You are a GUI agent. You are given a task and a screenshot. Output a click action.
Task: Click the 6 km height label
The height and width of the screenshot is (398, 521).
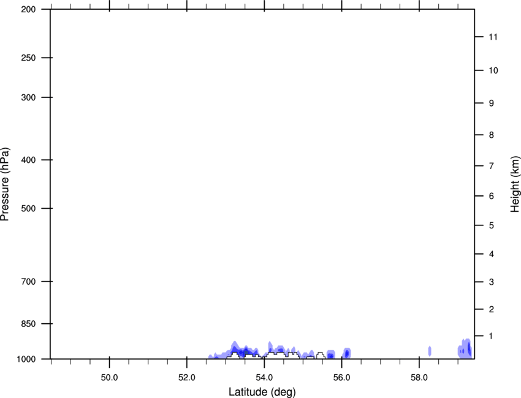pyautogui.click(x=492, y=196)
